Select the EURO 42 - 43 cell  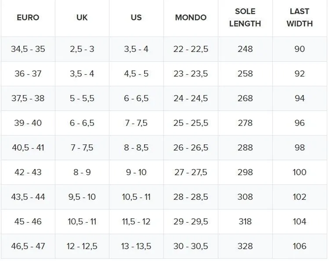[x=28, y=172]
